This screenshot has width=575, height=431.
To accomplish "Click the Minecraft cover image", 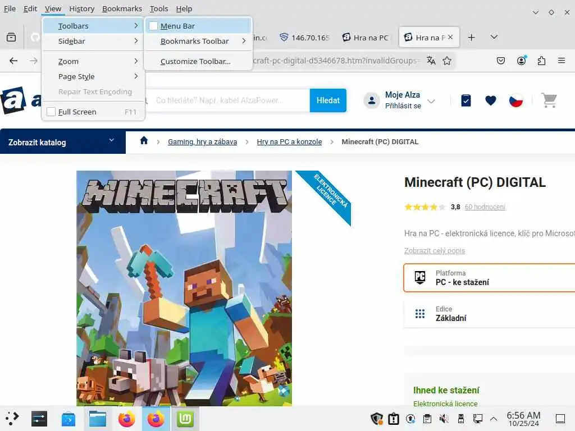I will coord(184,288).
